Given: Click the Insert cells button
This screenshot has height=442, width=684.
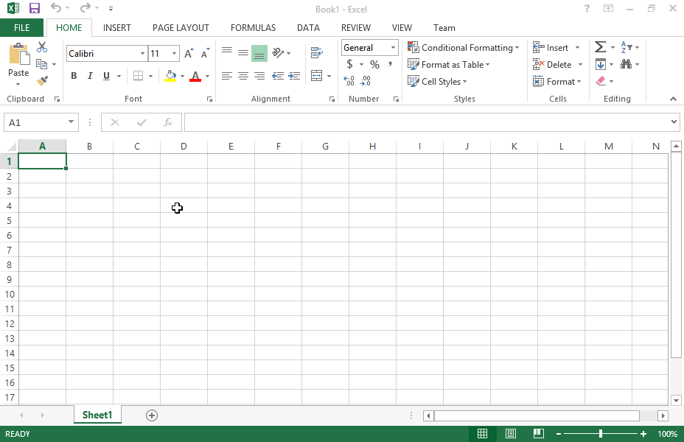Looking at the screenshot, I should (551, 47).
